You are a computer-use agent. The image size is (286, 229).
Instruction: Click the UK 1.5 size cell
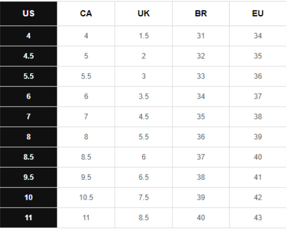point(143,36)
